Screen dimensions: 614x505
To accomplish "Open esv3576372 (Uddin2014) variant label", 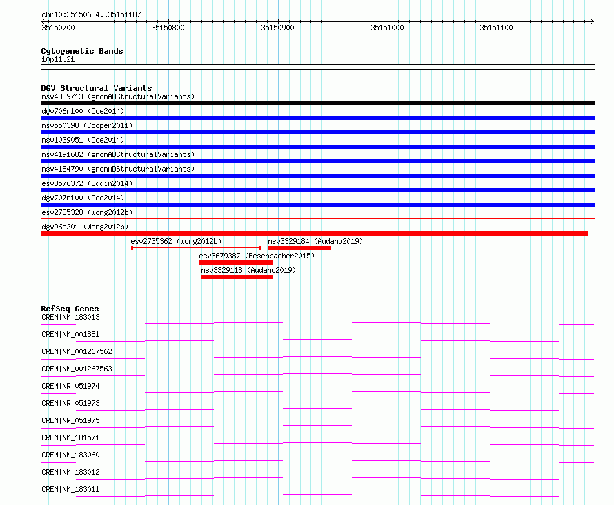I will click(x=87, y=183).
